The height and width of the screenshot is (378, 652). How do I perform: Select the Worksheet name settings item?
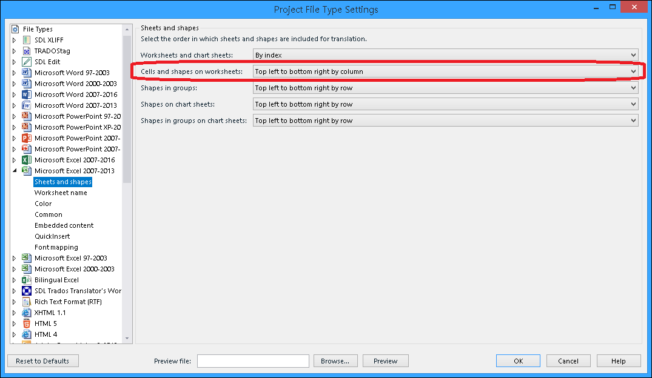pos(61,193)
